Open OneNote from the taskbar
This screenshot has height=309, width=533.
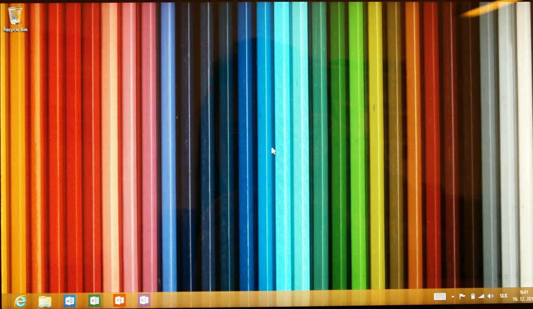(x=144, y=300)
